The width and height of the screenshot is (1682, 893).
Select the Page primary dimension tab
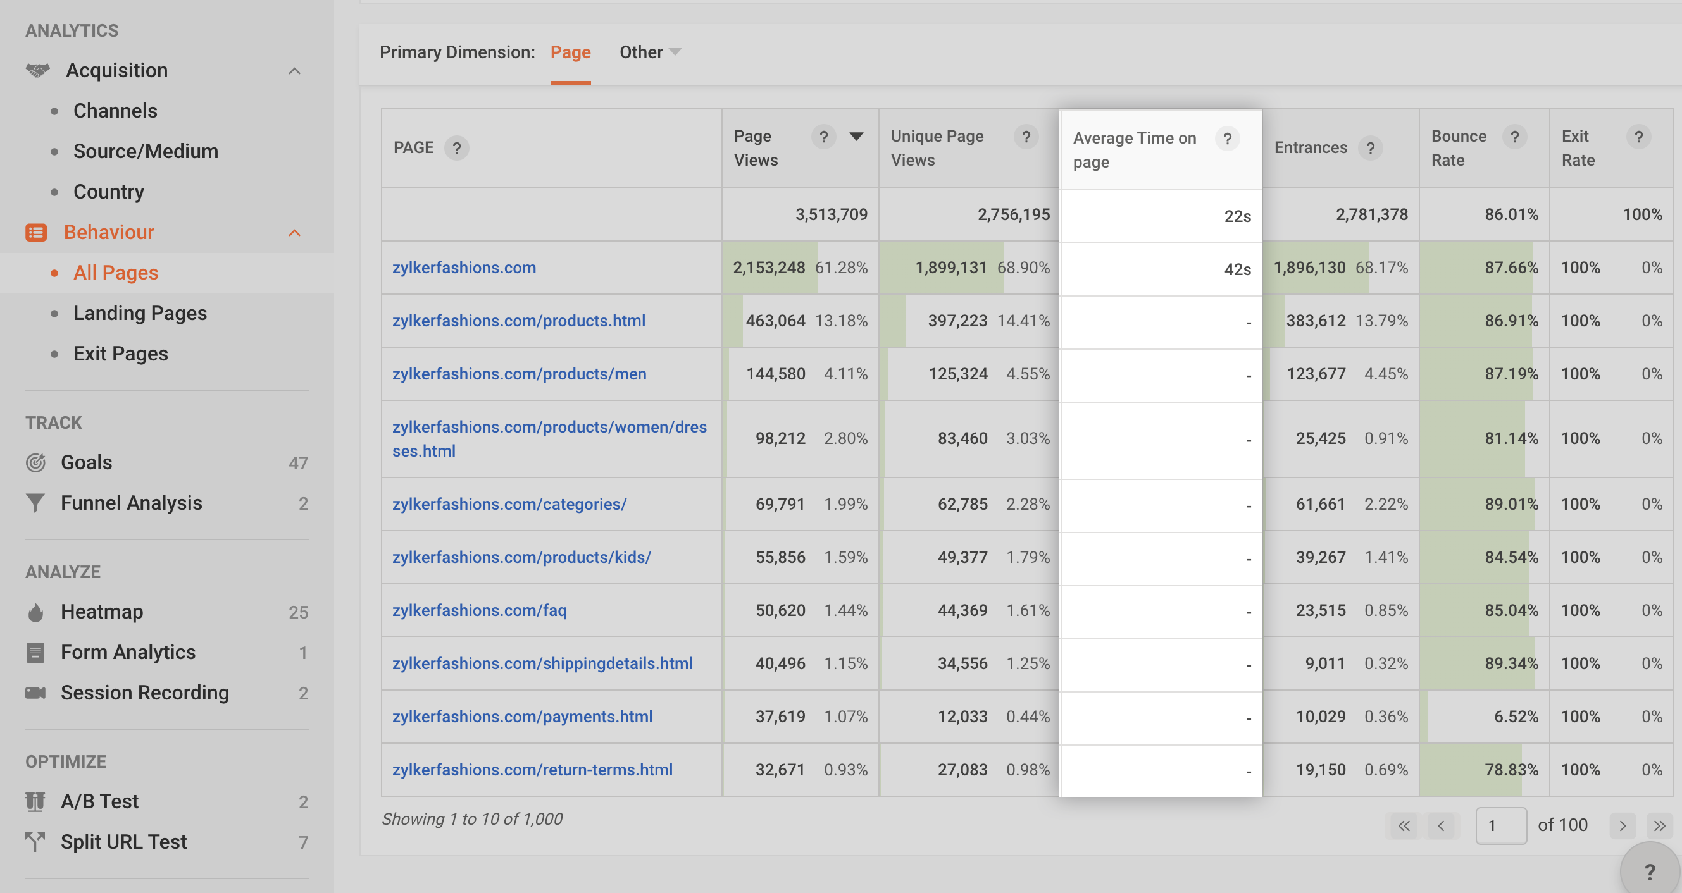[x=570, y=52]
